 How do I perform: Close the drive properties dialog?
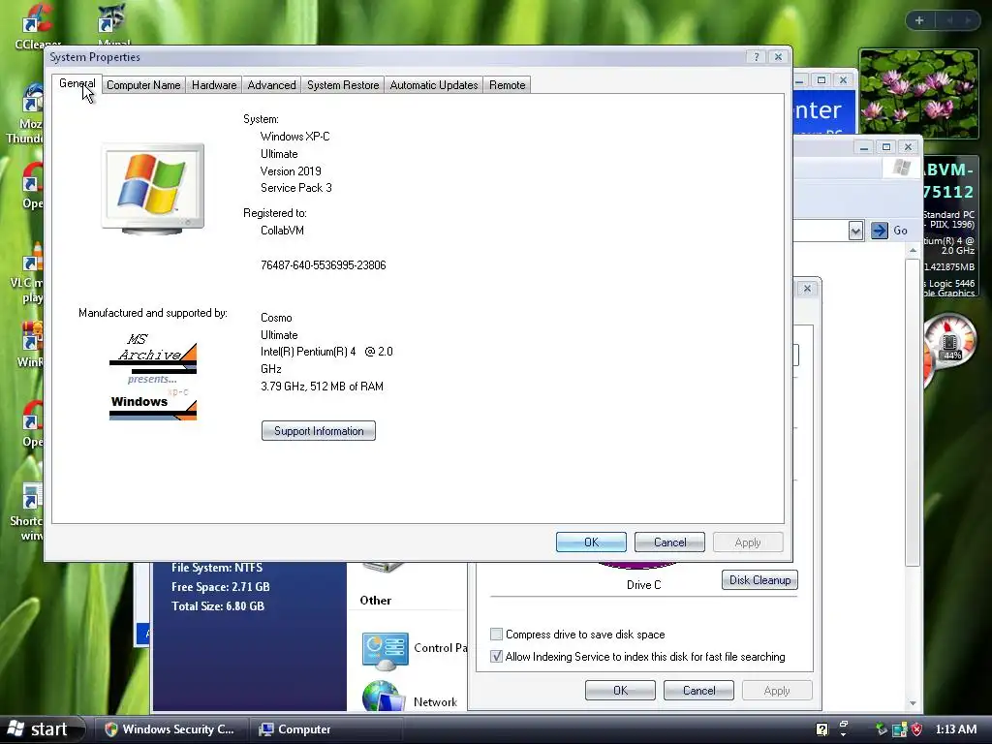[807, 289]
